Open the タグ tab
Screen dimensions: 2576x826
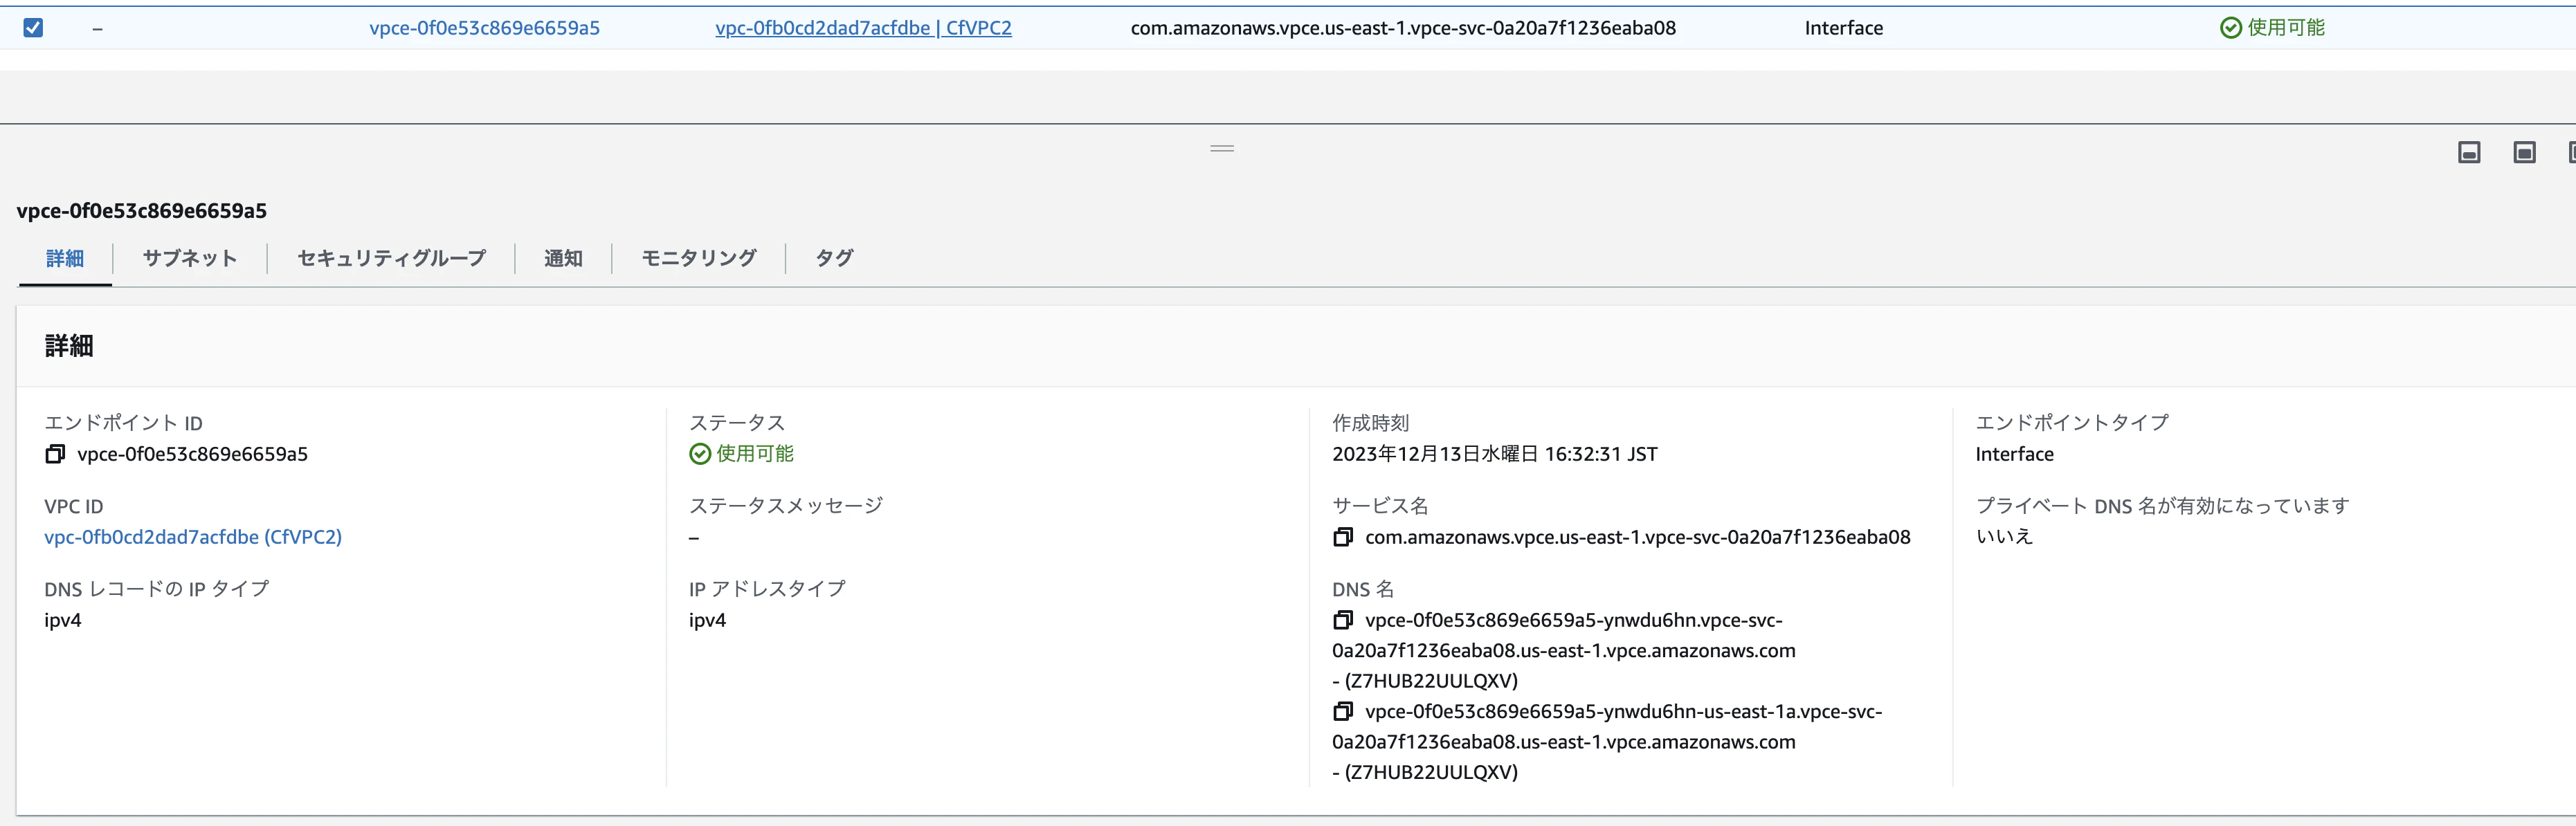click(x=834, y=258)
